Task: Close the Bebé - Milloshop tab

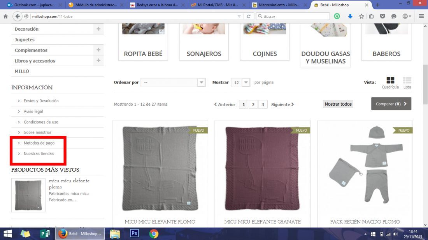Action: pyautogui.click(x=366, y=5)
